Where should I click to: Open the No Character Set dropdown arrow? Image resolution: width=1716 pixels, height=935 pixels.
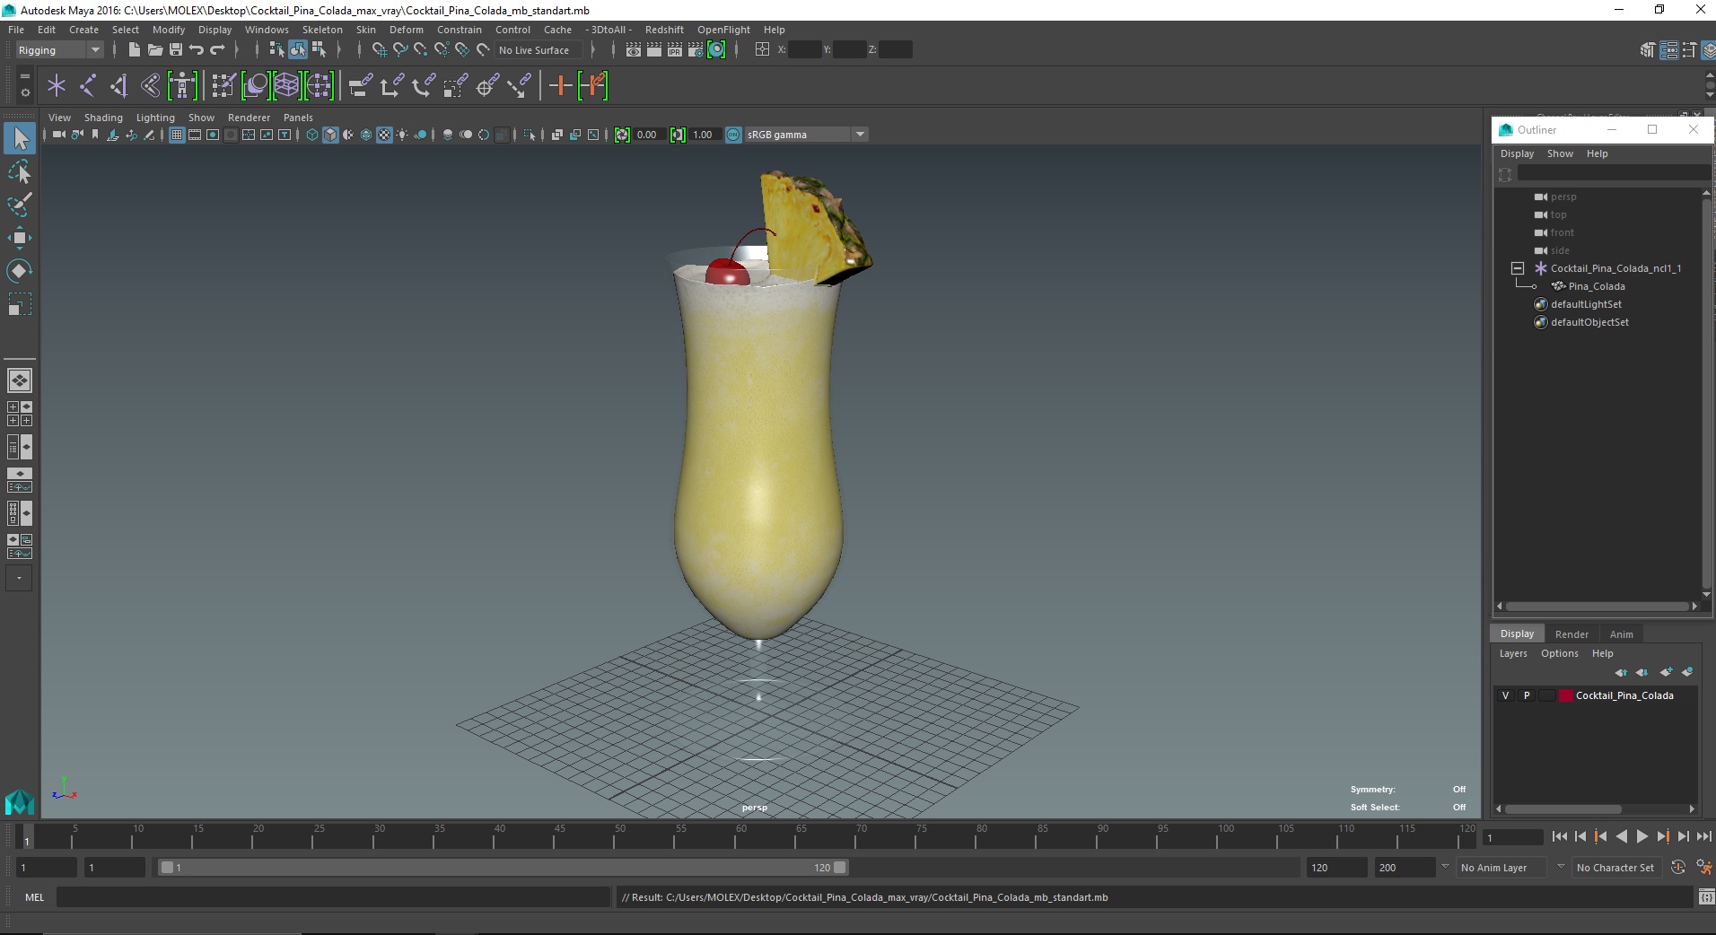1562,868
